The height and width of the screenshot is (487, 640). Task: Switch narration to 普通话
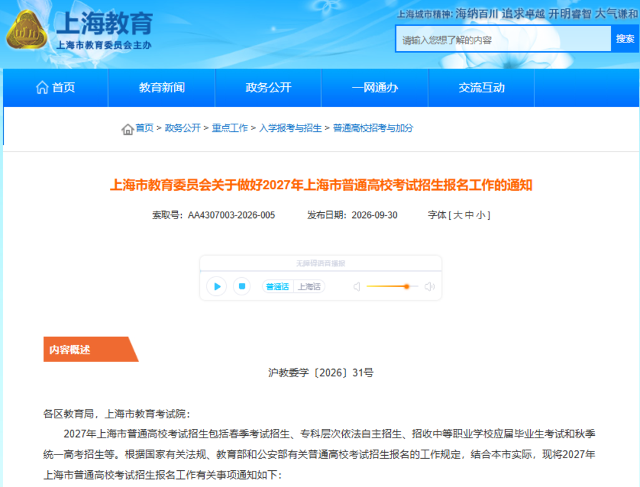pos(278,287)
